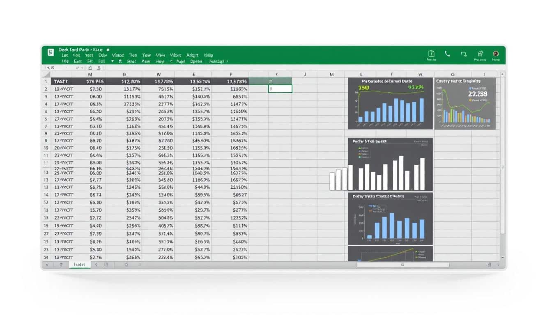Open the person sharing icon near avatar
Image resolution: width=552 pixels, height=315 pixels.
pos(480,53)
